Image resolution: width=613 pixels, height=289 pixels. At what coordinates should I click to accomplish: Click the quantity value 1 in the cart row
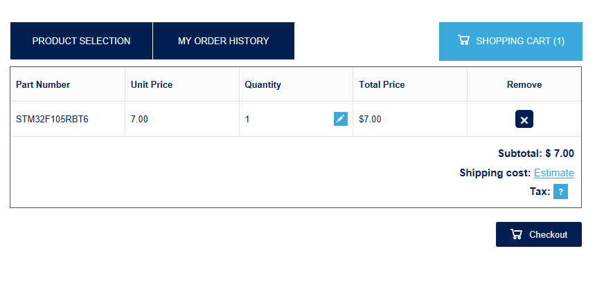click(247, 120)
